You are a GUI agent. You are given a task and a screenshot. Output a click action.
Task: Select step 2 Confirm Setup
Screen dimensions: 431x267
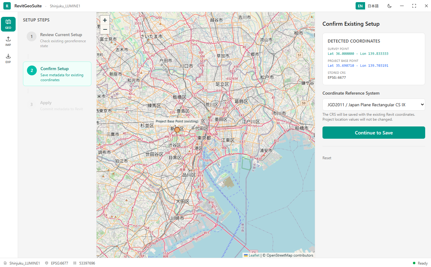click(57, 74)
